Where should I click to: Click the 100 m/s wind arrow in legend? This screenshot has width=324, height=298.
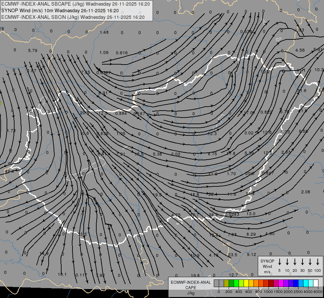click(x=318, y=262)
